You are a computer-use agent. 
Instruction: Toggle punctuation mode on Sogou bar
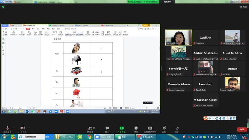point(213,119)
